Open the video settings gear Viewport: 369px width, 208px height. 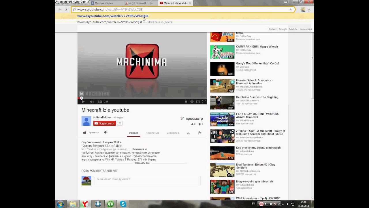point(192,102)
